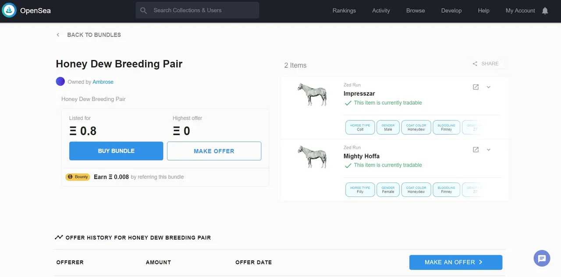561x277 pixels.
Task: Click the Impresszar horse thumbnail
Action: click(312, 94)
